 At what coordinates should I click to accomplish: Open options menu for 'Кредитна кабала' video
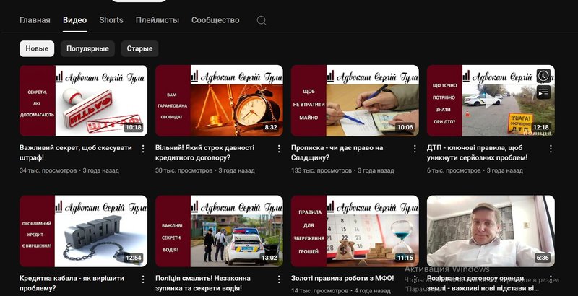coord(143,279)
